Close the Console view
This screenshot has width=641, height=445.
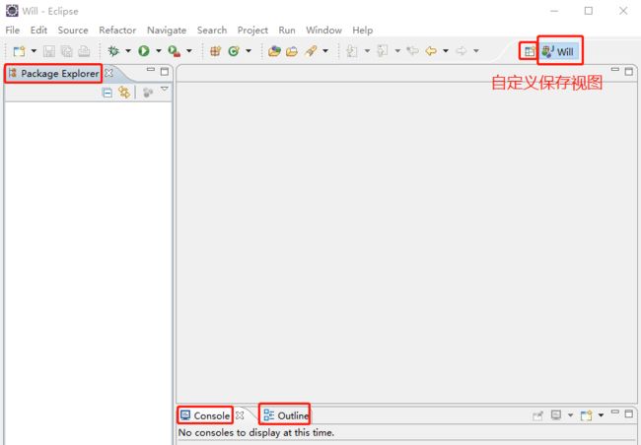pos(240,415)
